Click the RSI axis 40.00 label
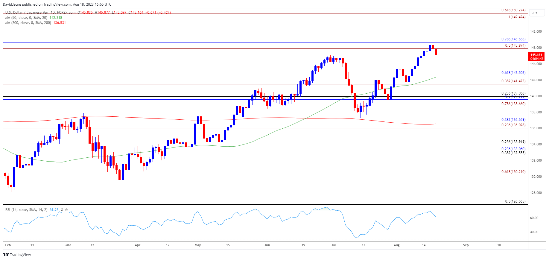 tap(534, 232)
